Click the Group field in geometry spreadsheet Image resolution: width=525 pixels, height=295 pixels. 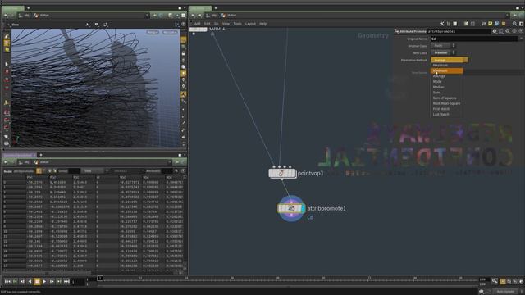[x=74, y=171]
